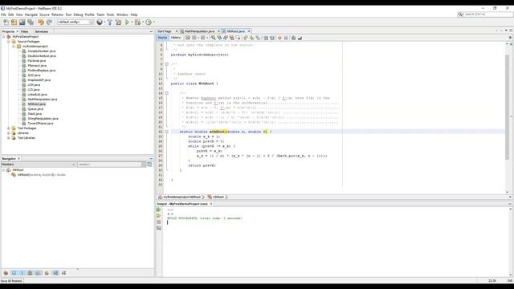514x289 pixels.
Task: Click the Stop icon in Output panel
Action: pos(159,222)
